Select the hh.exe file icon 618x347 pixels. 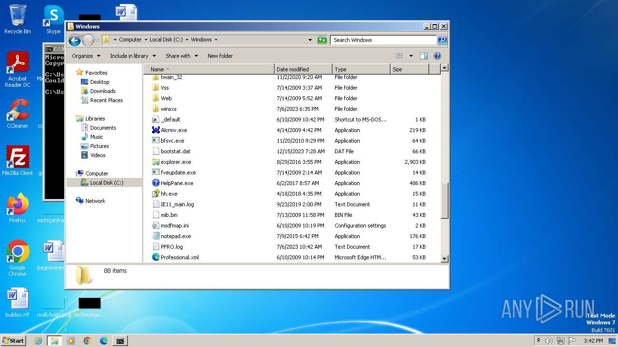pyautogui.click(x=155, y=194)
